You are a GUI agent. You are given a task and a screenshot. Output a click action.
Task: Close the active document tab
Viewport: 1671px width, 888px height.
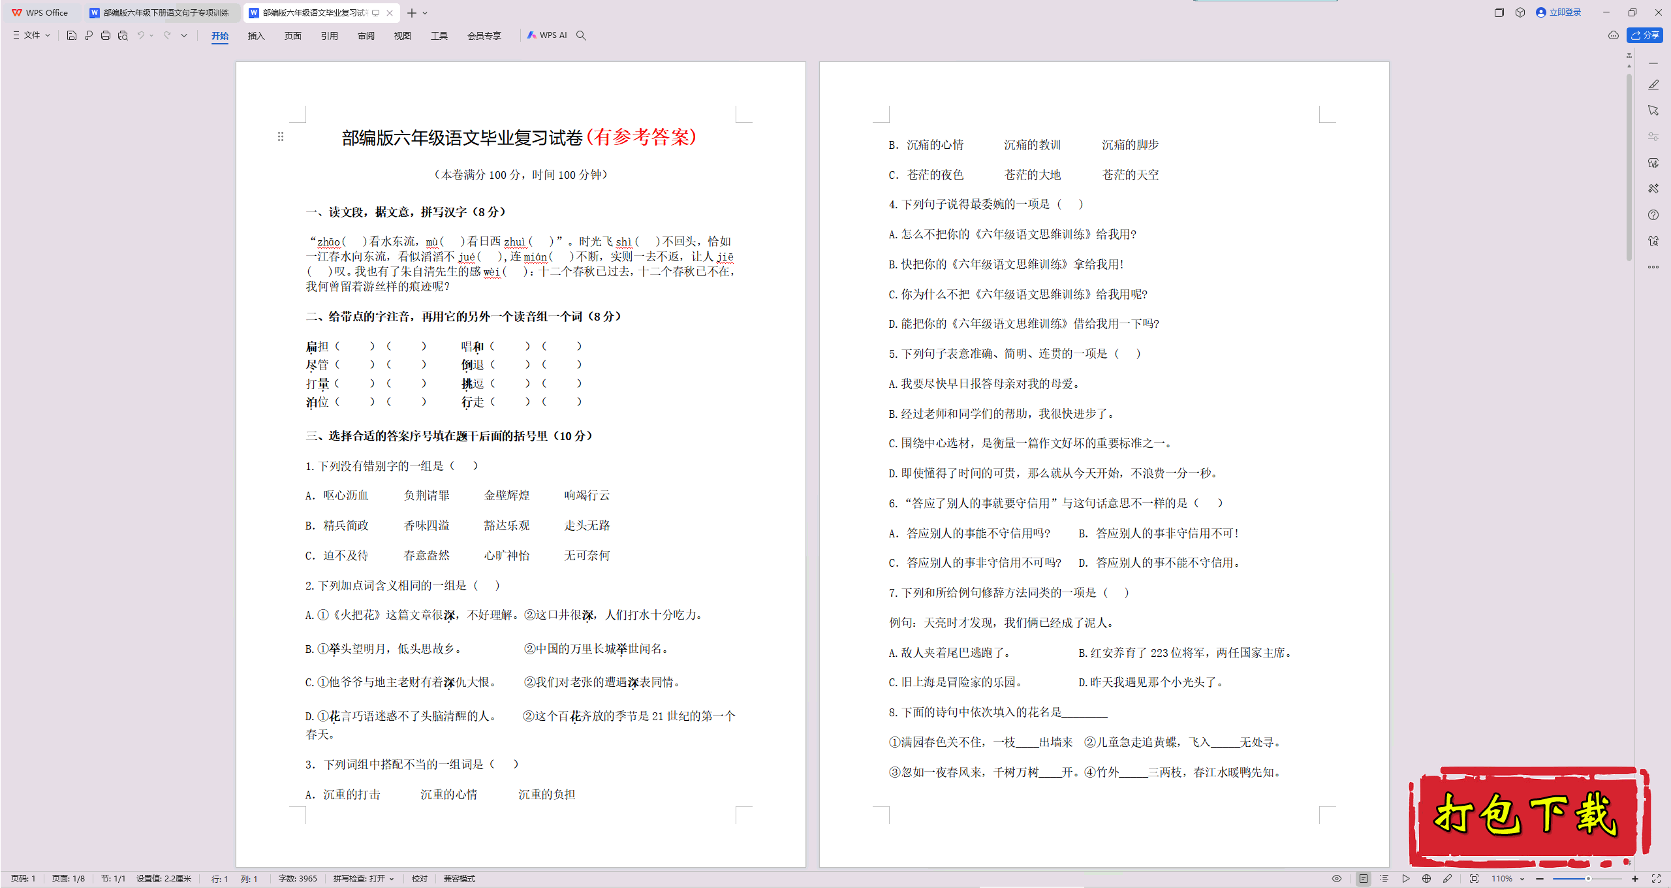[x=390, y=13]
